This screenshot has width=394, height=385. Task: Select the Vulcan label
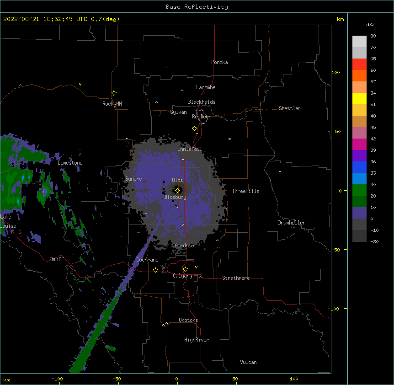(x=248, y=362)
